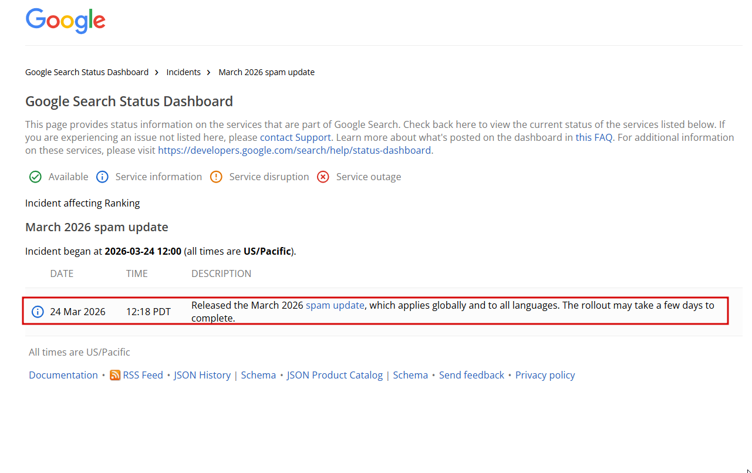Image resolution: width=752 pixels, height=473 pixels.
Task: Open the RSS Feed link
Action: click(143, 375)
